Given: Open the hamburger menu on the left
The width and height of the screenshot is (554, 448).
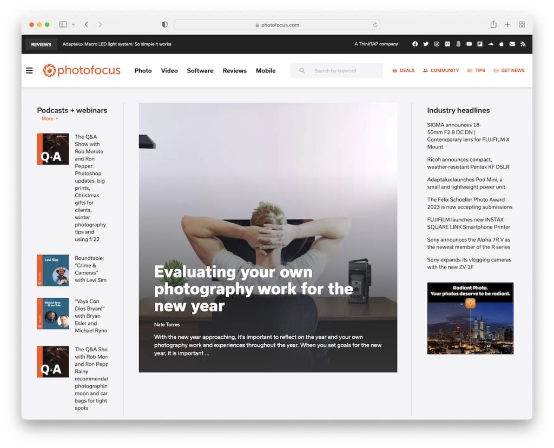Looking at the screenshot, I should click(x=29, y=70).
